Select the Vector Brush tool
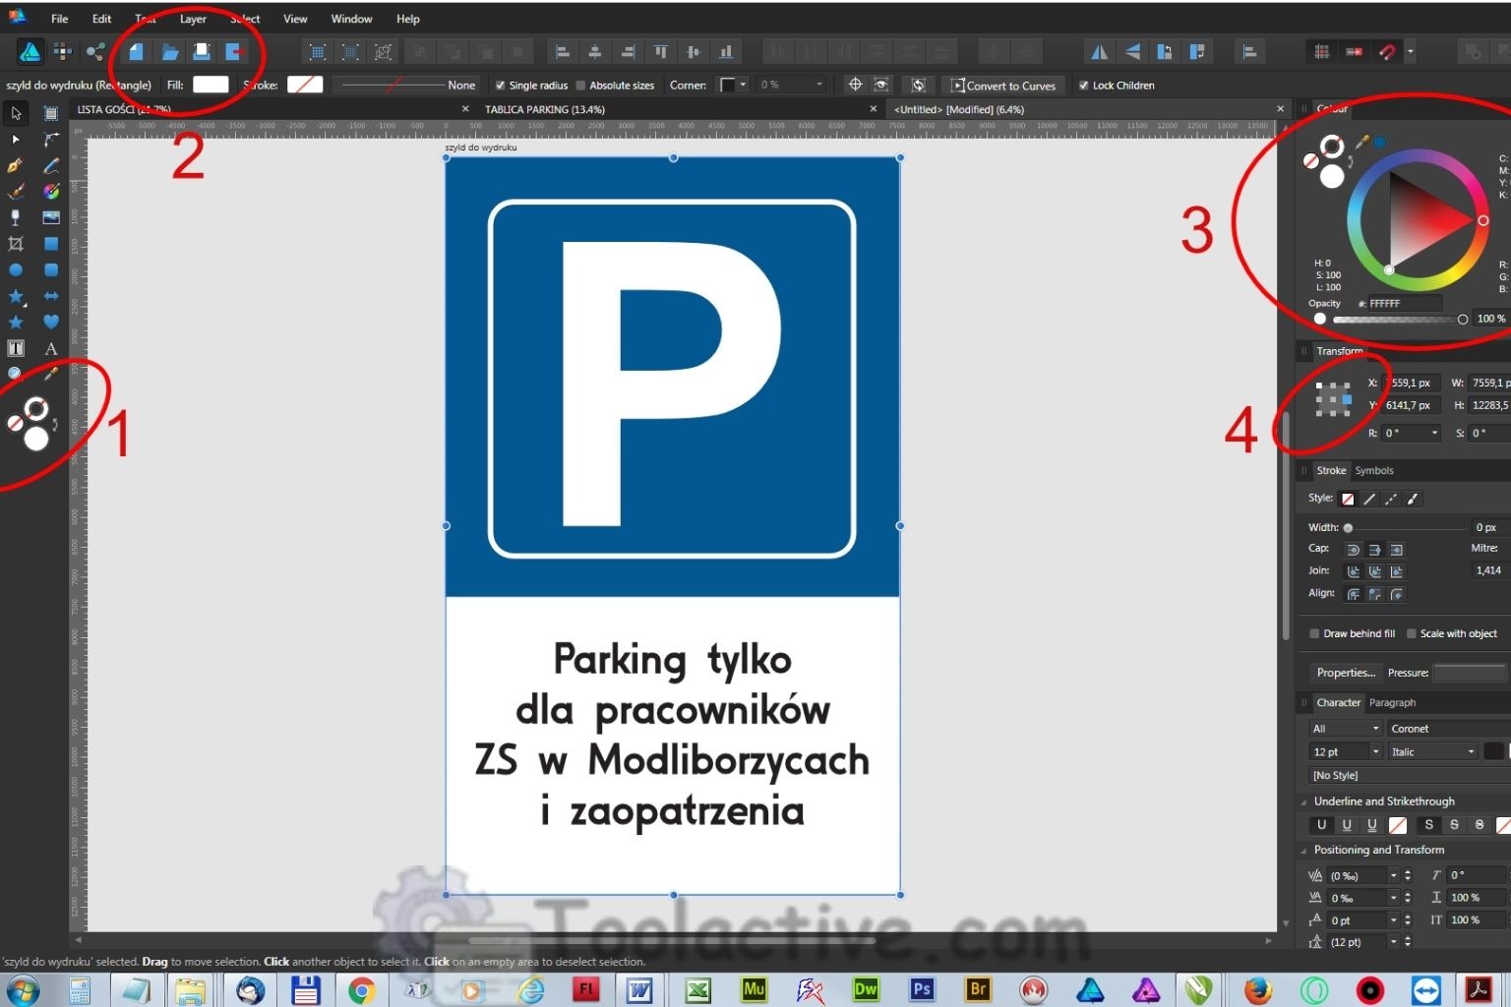Viewport: 1511px width, 1007px height. pos(15,191)
